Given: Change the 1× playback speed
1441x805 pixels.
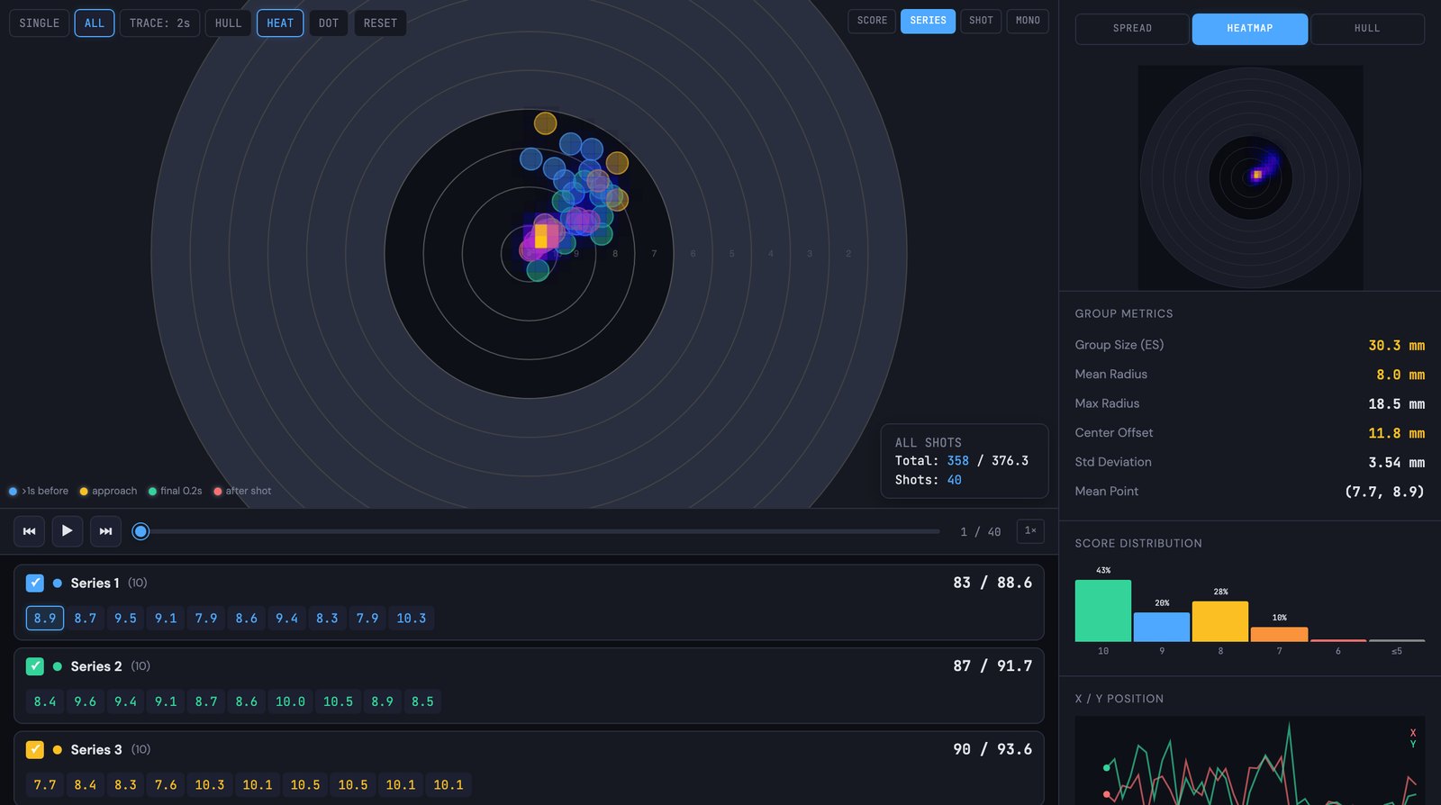Looking at the screenshot, I should coord(1030,531).
